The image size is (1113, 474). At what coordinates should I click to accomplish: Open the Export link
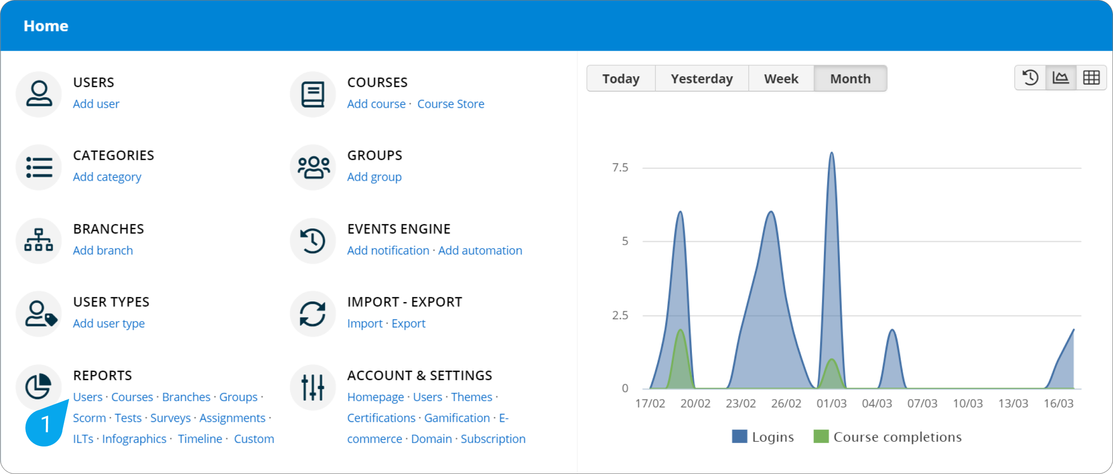click(x=409, y=323)
